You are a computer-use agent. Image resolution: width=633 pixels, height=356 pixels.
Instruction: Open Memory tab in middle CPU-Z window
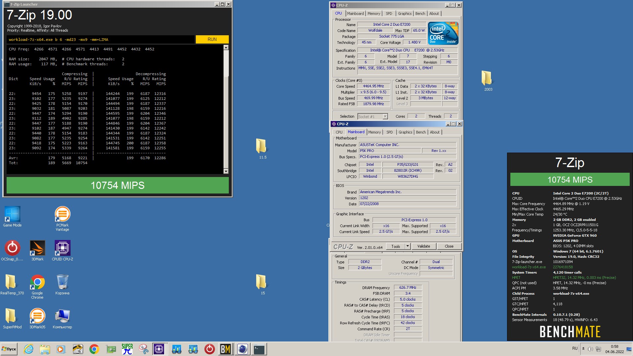point(375,132)
